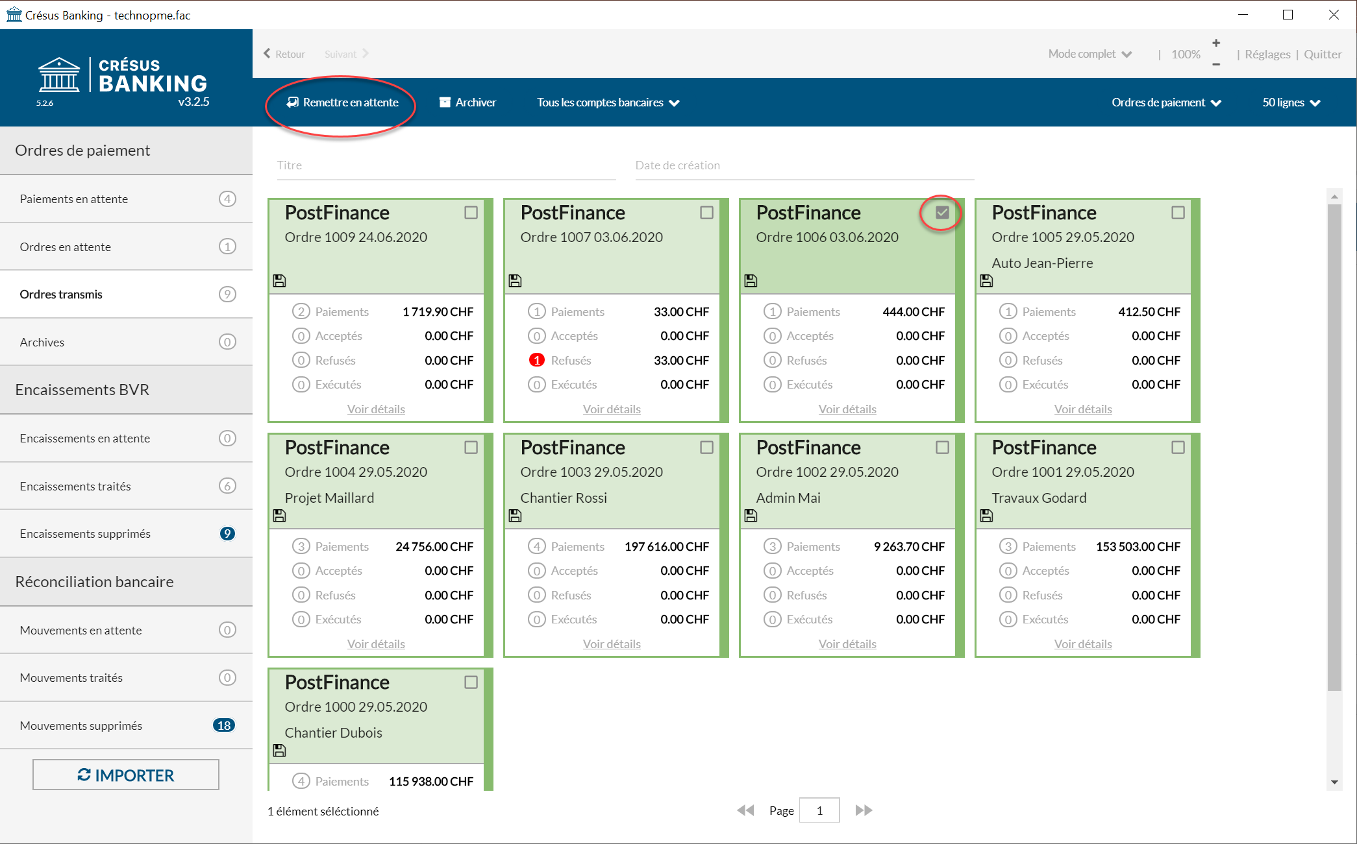Click the Archiver button
The width and height of the screenshot is (1357, 844).
467,102
